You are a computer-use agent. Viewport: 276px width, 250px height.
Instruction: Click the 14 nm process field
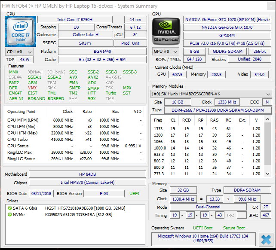(135, 19)
